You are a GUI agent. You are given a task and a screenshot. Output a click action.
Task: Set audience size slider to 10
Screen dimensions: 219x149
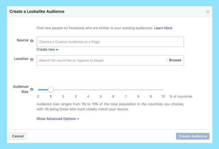(x=163, y=90)
